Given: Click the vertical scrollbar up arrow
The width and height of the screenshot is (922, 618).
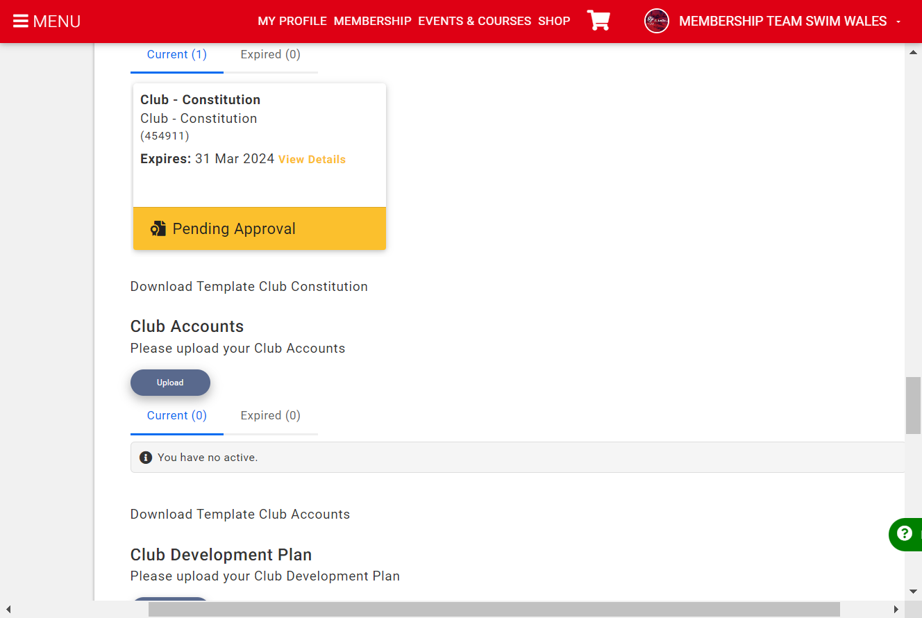Looking at the screenshot, I should pyautogui.click(x=914, y=53).
